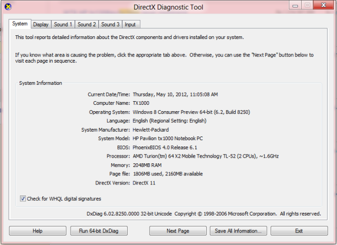
Task: Click the DirectX Version label
Action: click(x=113, y=183)
